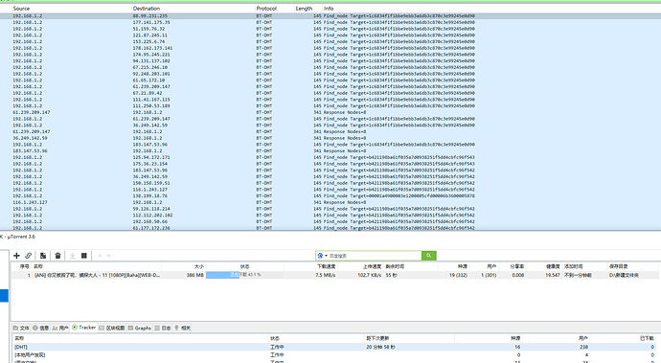The height and width of the screenshot is (363, 661).
Task: Select packet to destination 51.159.76.32
Action: tap(330, 29)
